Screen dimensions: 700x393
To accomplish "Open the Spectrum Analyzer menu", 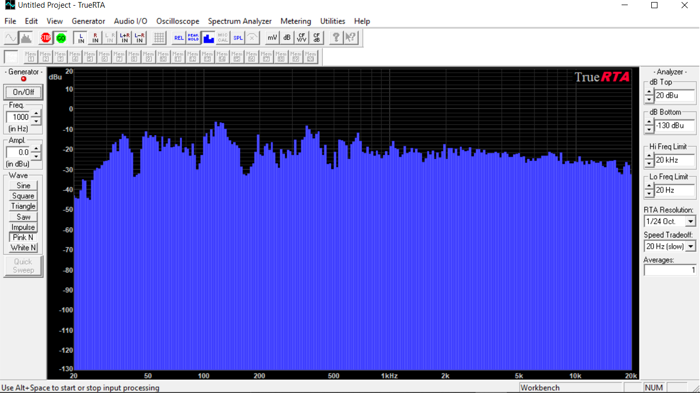I will (x=239, y=21).
